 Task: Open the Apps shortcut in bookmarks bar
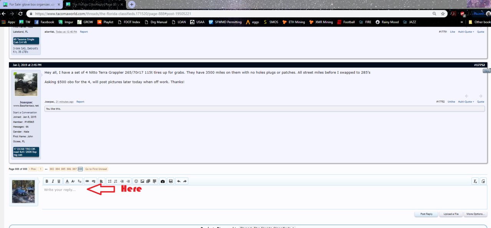click(x=9, y=22)
